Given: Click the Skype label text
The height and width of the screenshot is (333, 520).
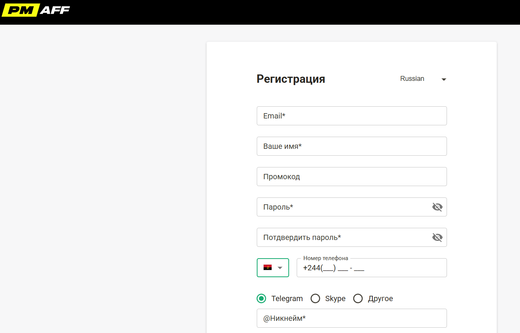Looking at the screenshot, I should tap(335, 298).
